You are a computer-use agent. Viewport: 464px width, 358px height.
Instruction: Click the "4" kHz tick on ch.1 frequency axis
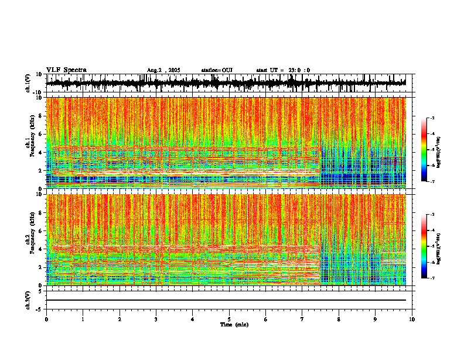point(41,153)
